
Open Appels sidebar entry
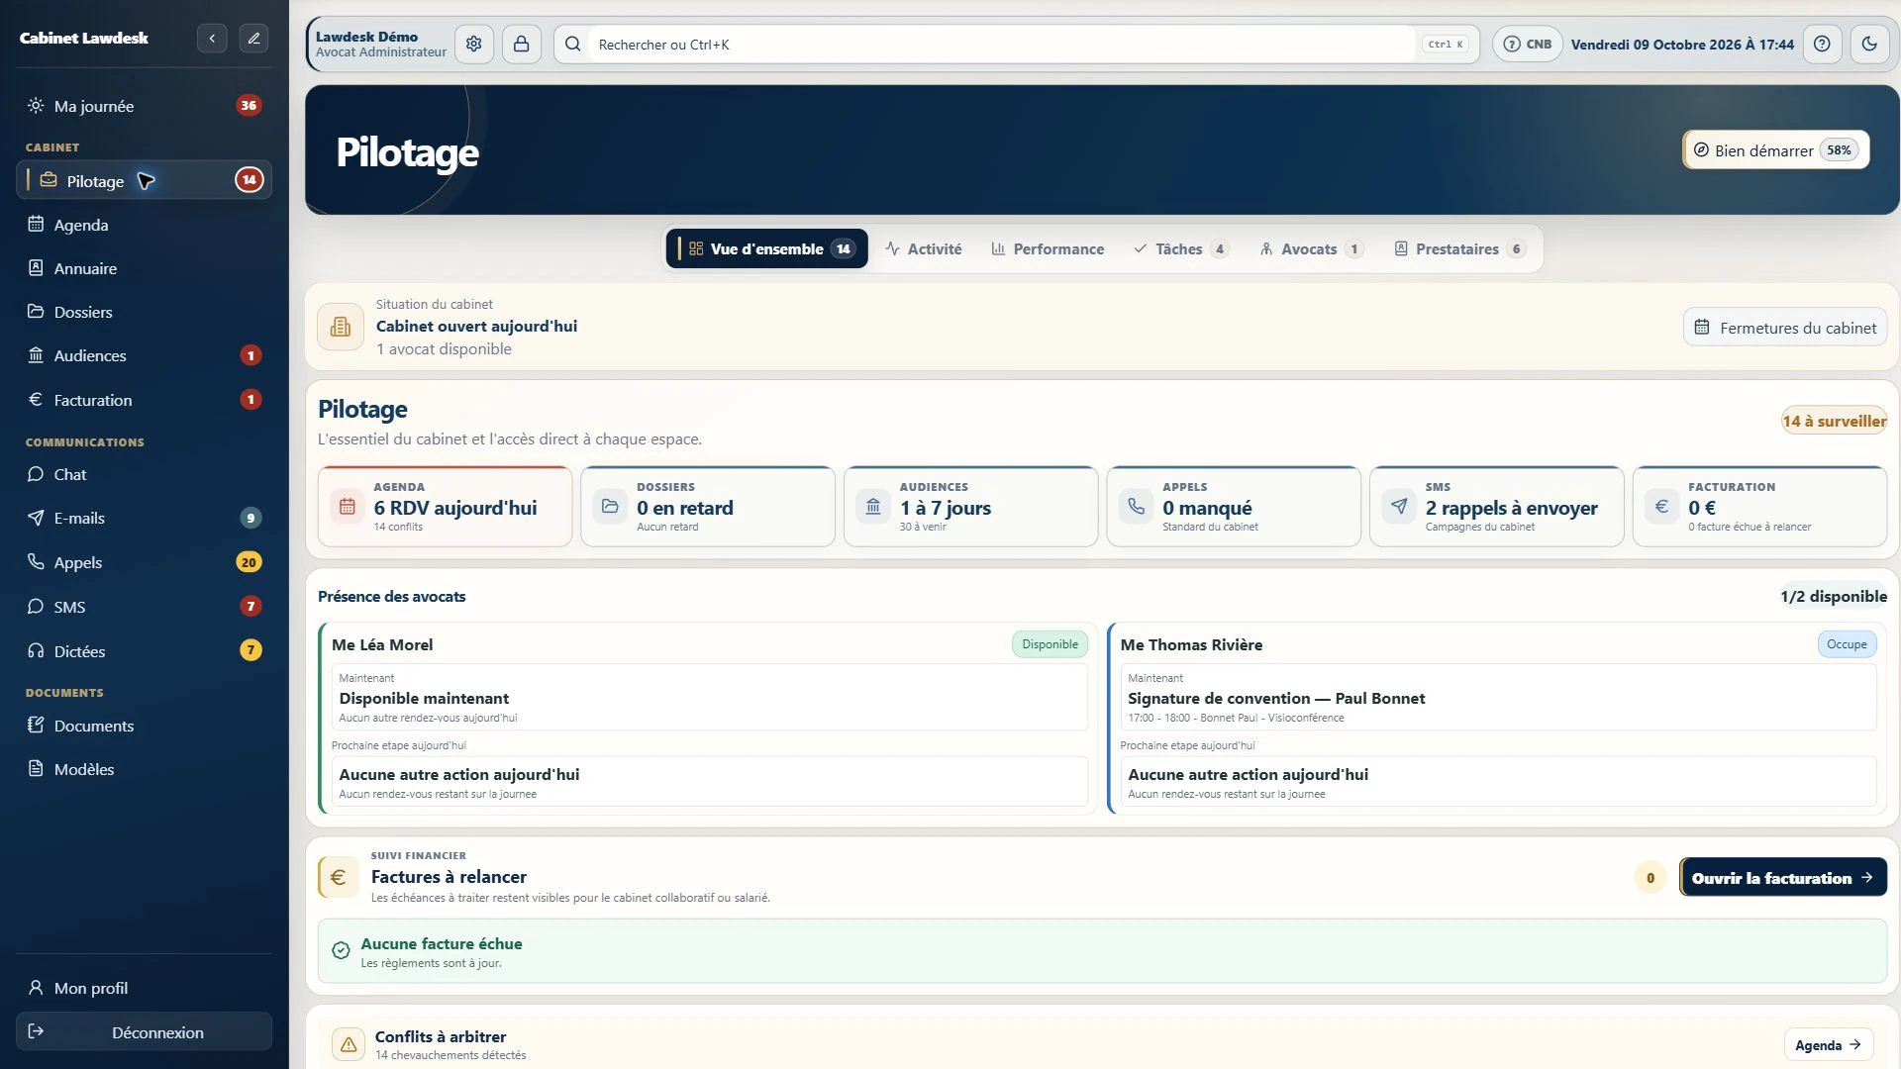(x=144, y=562)
